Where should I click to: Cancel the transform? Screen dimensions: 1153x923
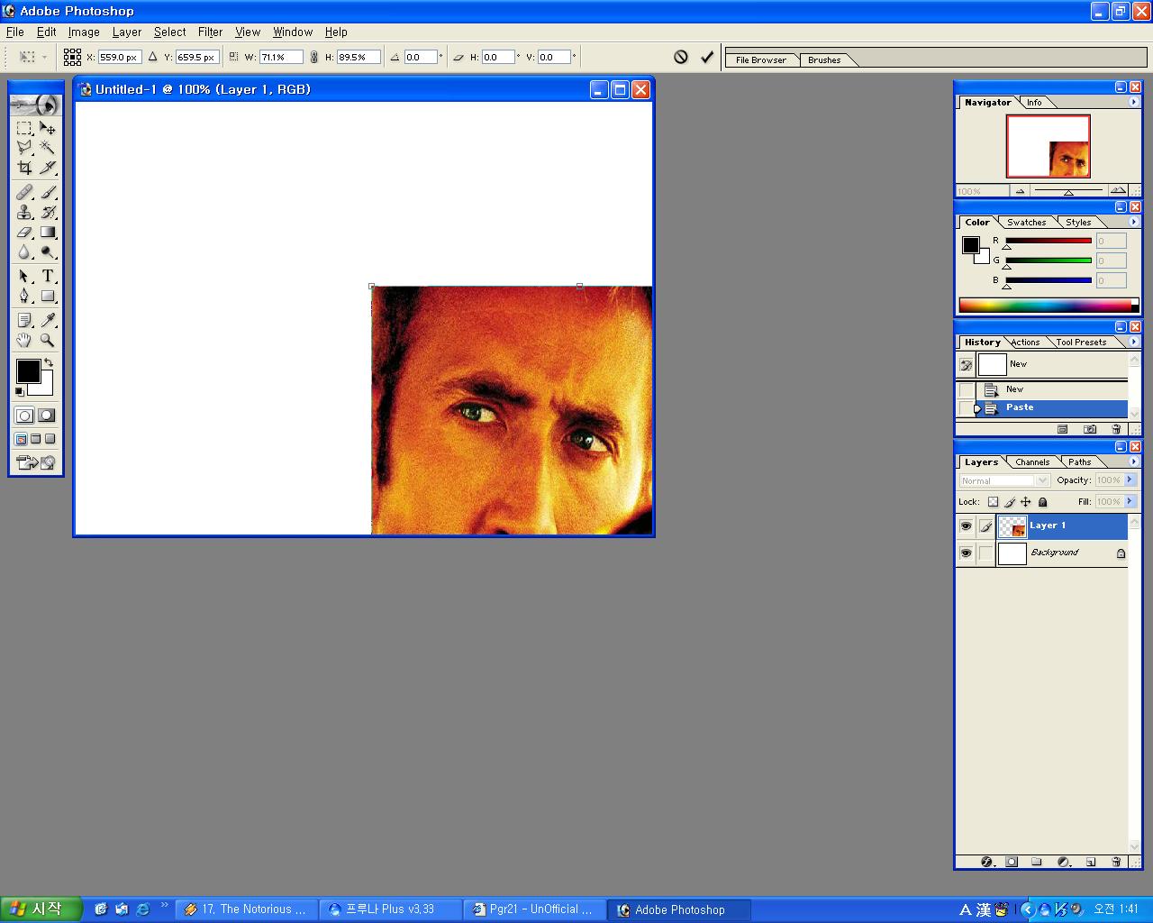point(681,57)
